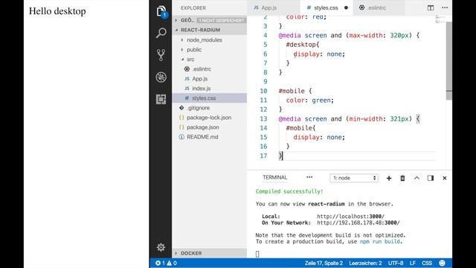Screen dimensions: 476x268
Task: Open terminal panel more options ellipsis
Action: 309,177
